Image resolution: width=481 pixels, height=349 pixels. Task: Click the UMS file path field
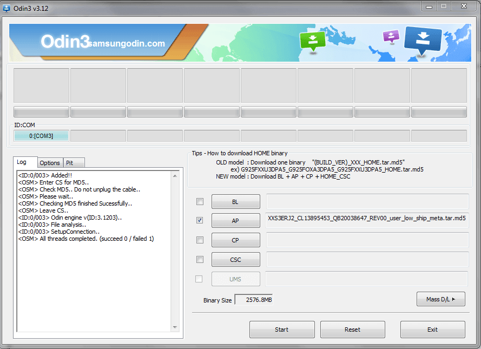pos(367,279)
